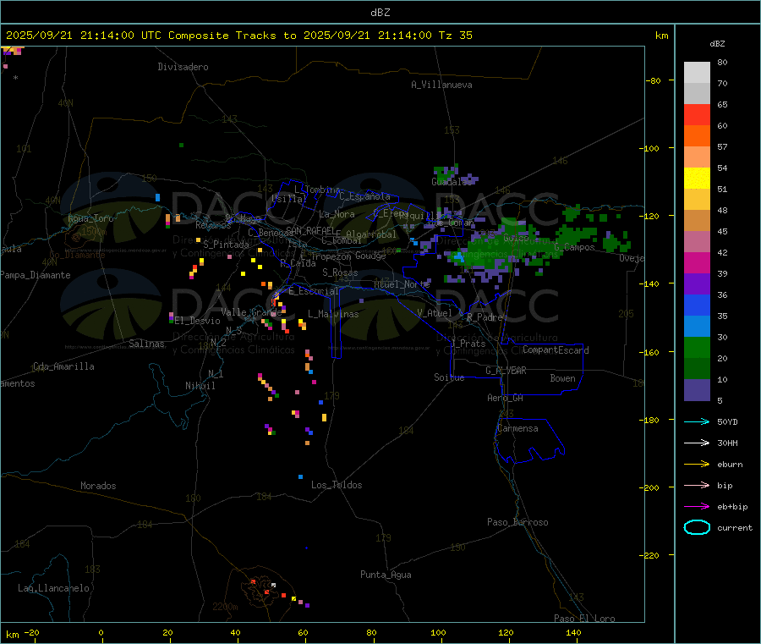This screenshot has width=761, height=644.
Task: Click the 'Tz 35' header value
Action: (455, 36)
